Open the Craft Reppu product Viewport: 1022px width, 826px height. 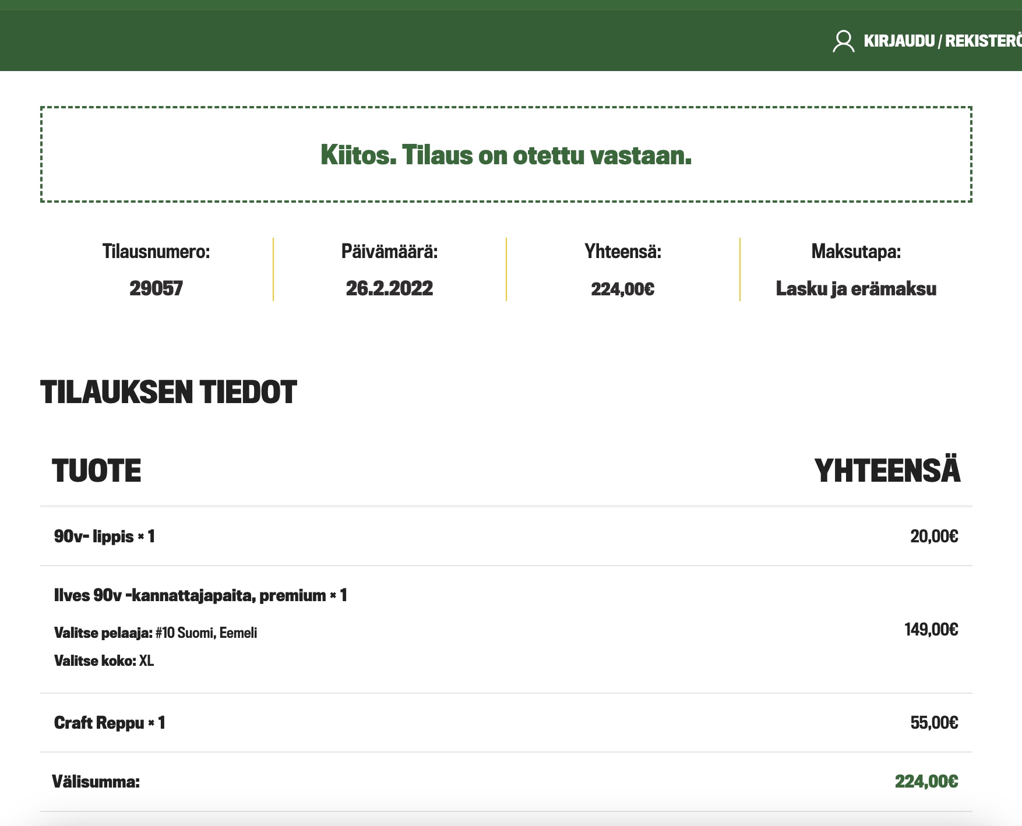99,723
